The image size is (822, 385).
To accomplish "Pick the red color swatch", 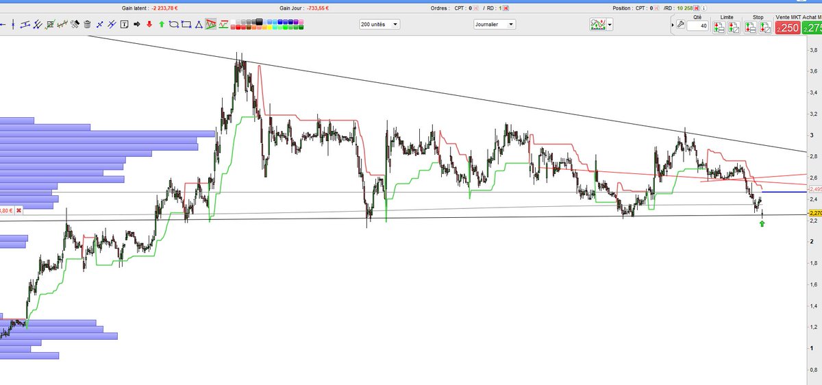I will [238, 27].
